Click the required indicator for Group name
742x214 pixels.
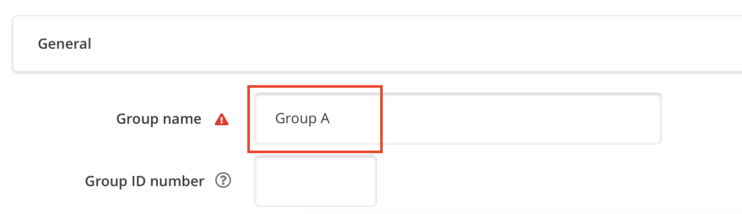(221, 119)
